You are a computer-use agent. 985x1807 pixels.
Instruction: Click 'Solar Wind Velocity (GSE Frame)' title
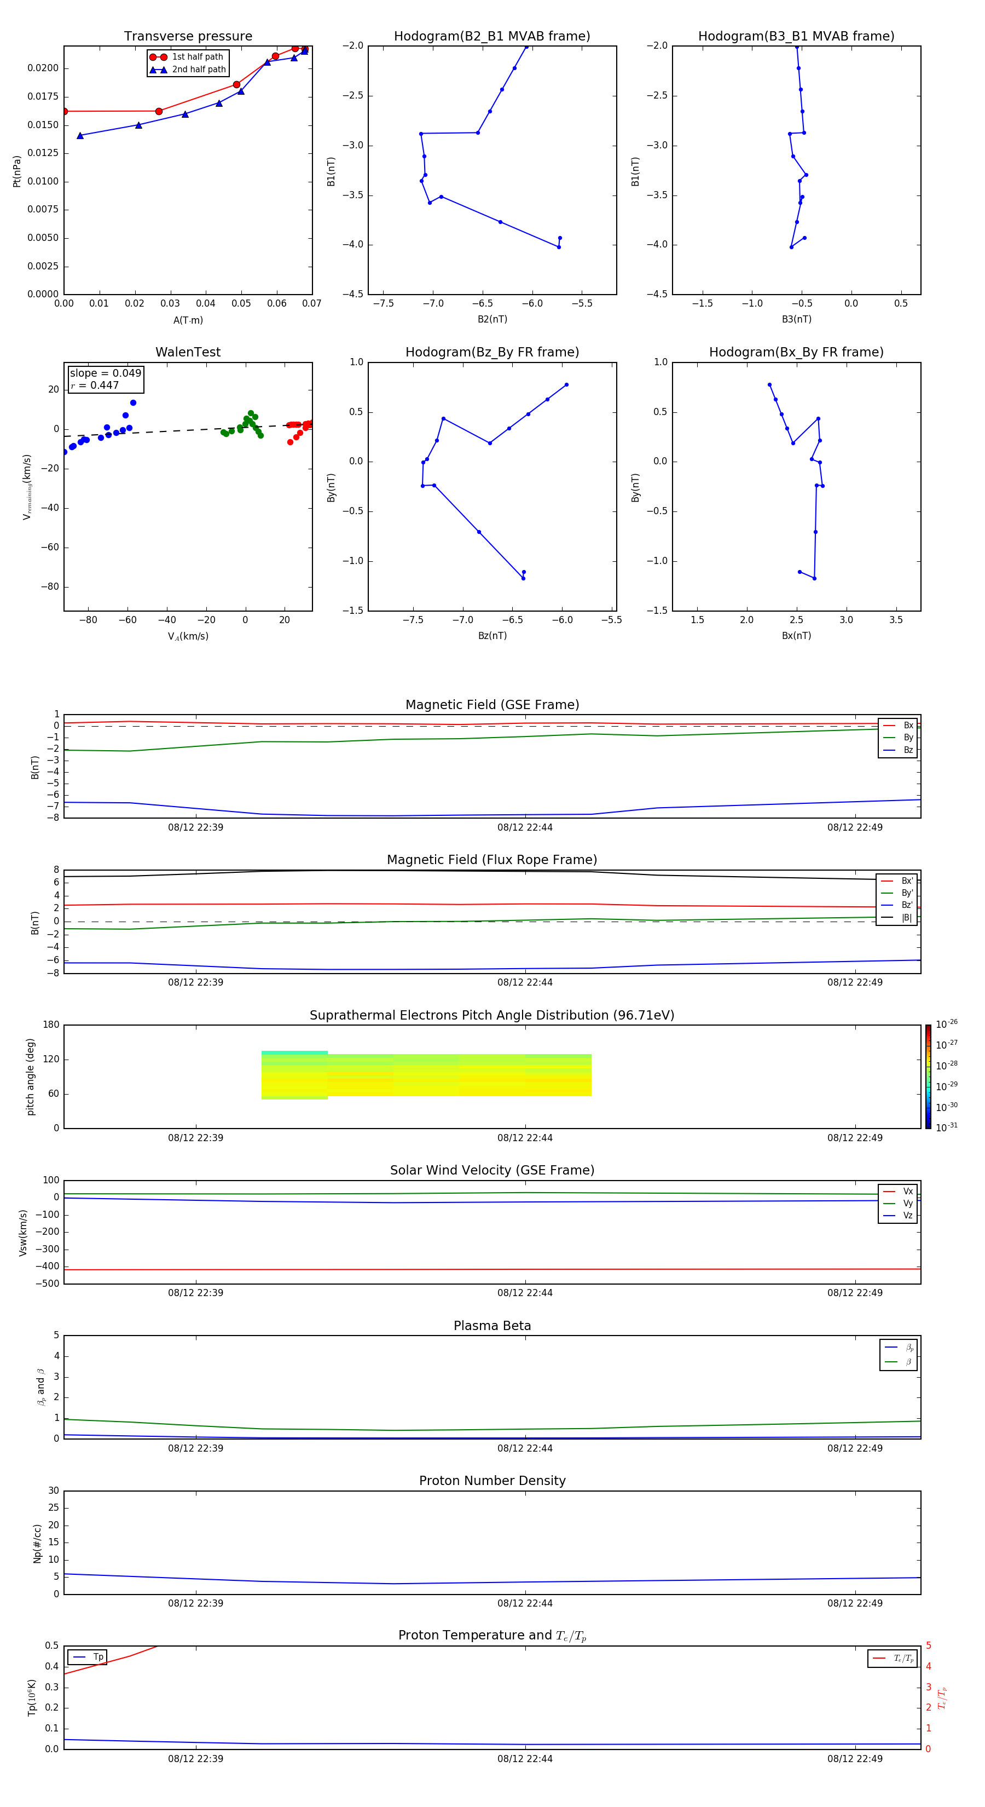(492, 1171)
